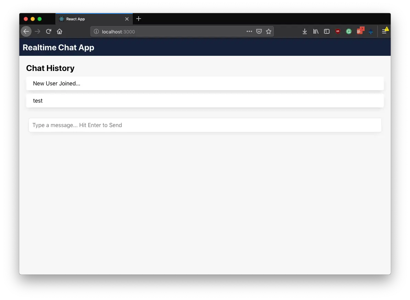Focus the Type a message input

(205, 125)
